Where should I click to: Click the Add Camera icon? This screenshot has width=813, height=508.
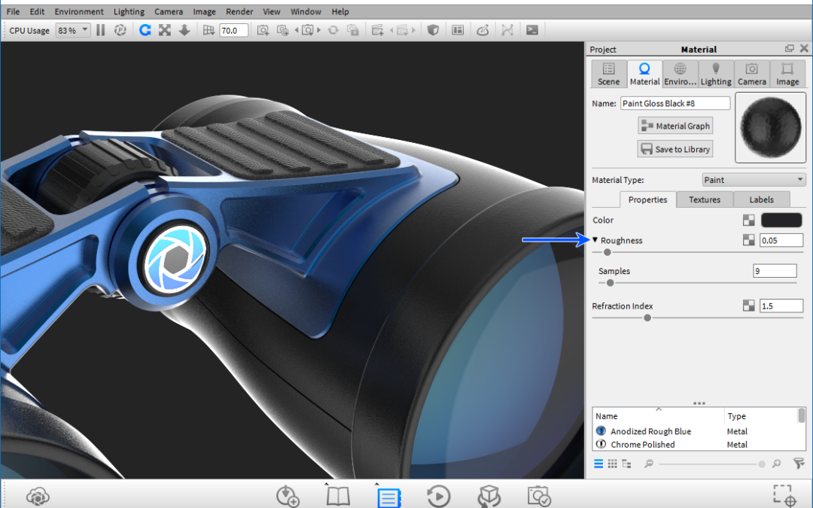pyautogui.click(x=263, y=30)
